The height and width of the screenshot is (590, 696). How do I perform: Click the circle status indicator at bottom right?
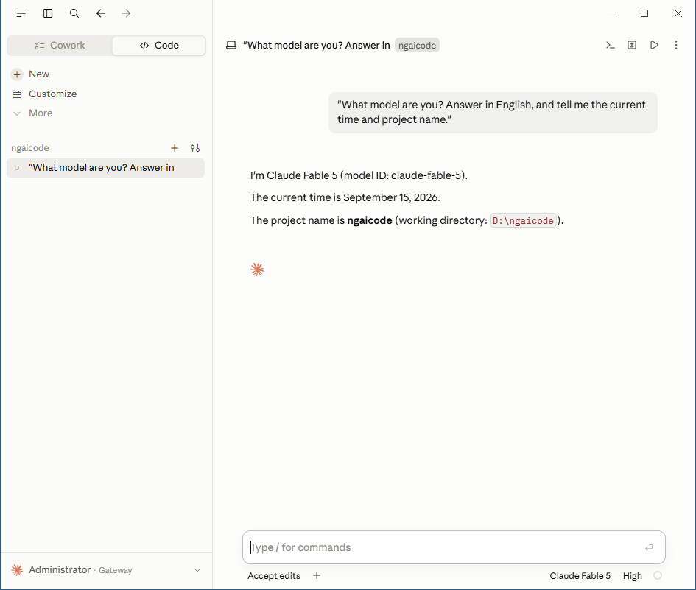click(x=658, y=575)
